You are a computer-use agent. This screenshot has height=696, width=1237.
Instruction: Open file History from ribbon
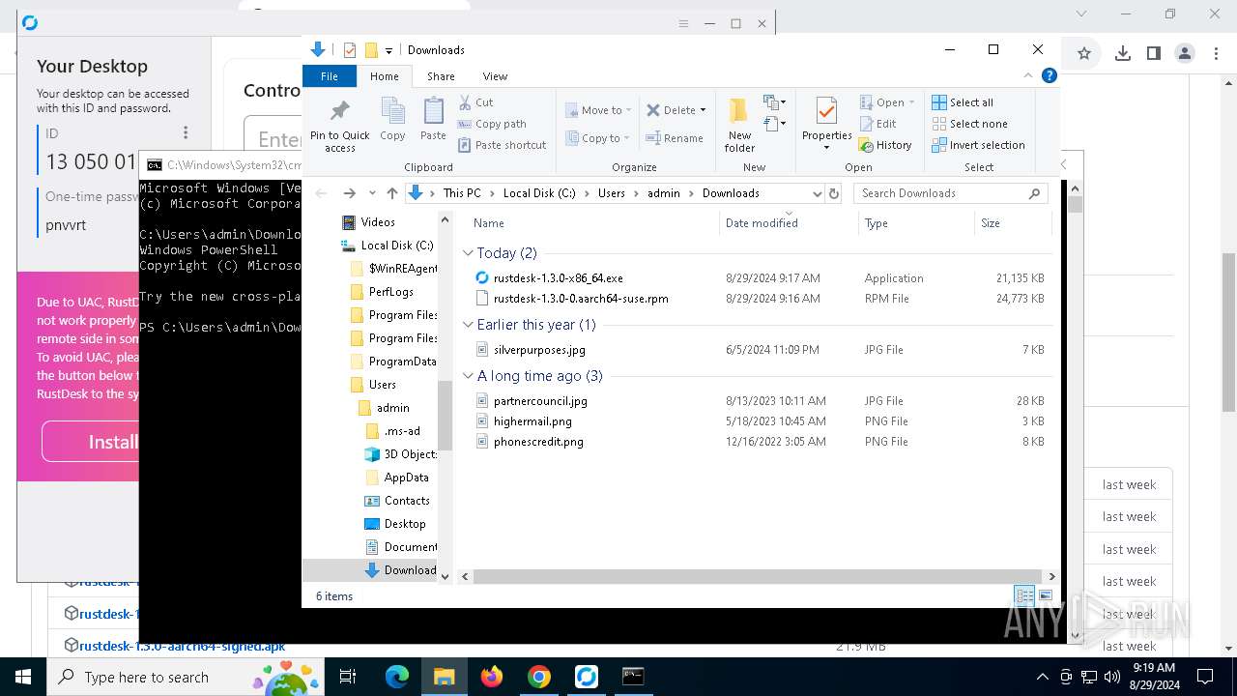pos(885,145)
